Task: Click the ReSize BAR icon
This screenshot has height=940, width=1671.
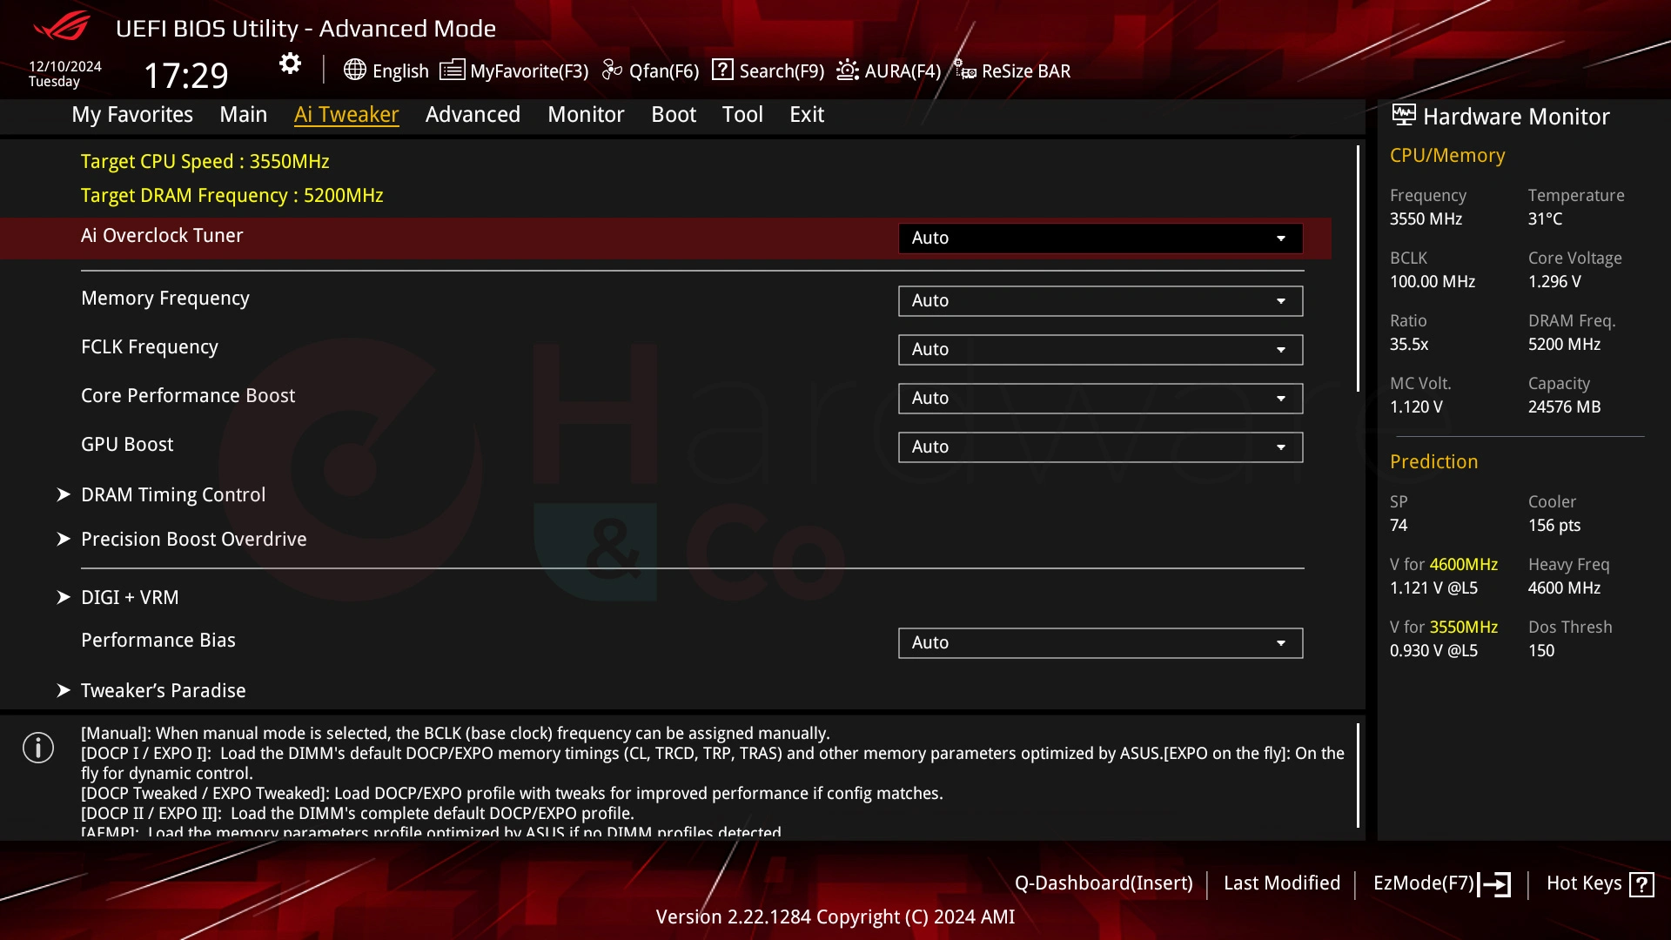Action: point(964,70)
